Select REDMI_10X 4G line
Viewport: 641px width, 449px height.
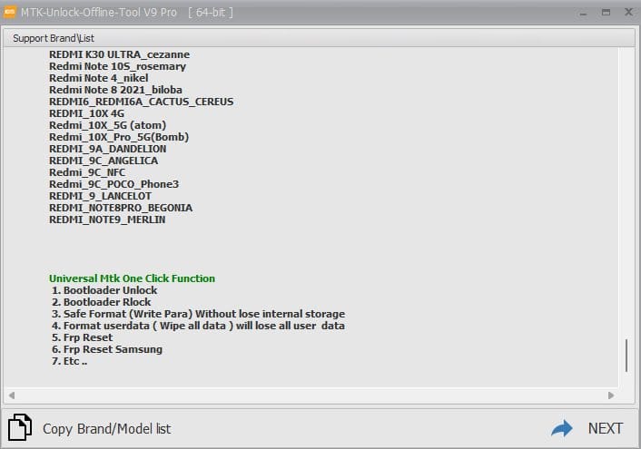[x=86, y=113]
